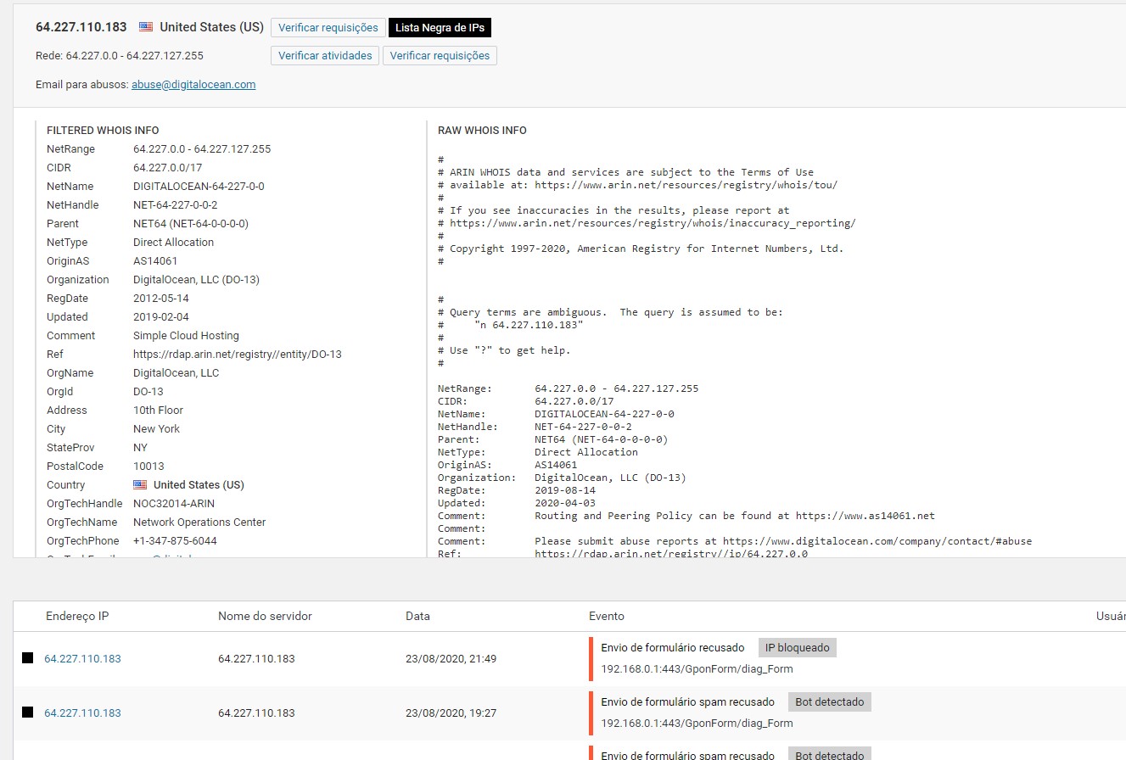
Task: Open IP link in the 21:49 row
Action: click(82, 659)
